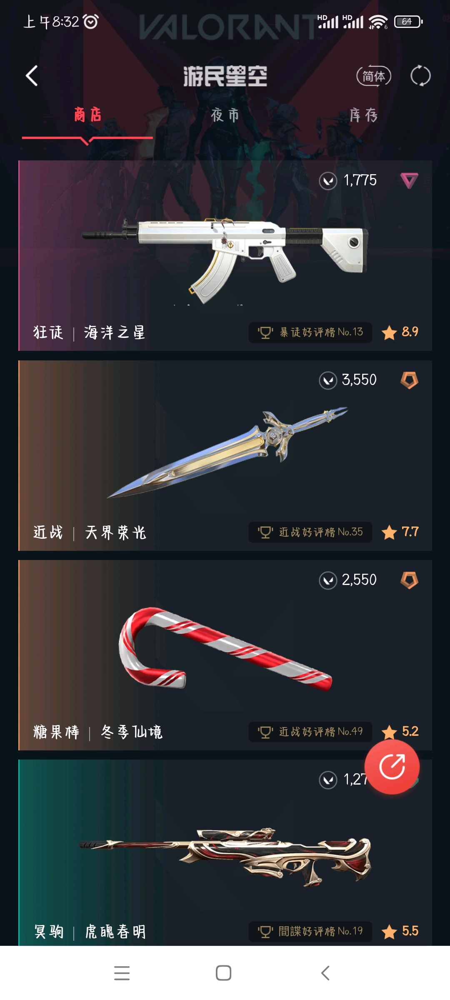
Task: Select the candy cane melee skin image
Action: click(x=225, y=649)
